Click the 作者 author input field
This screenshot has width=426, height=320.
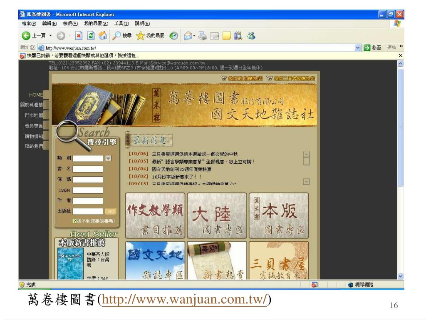pyautogui.click(x=88, y=201)
